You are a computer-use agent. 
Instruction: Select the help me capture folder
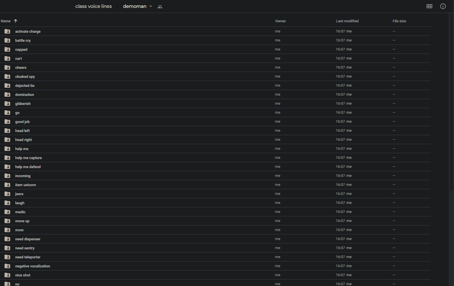28,158
